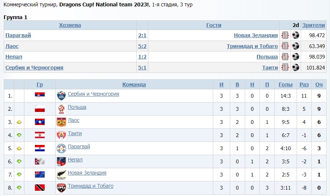This screenshot has height=196, width=330.
Task: Open match report icon for Paraguay game
Action: [x=285, y=35]
